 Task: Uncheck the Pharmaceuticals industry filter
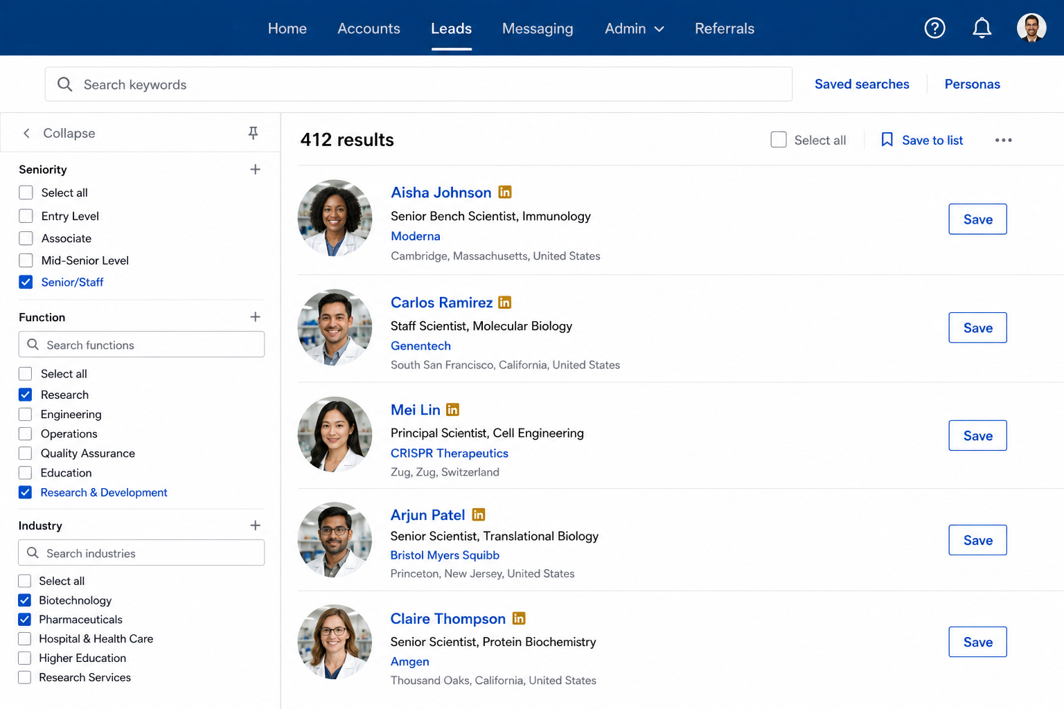(24, 619)
